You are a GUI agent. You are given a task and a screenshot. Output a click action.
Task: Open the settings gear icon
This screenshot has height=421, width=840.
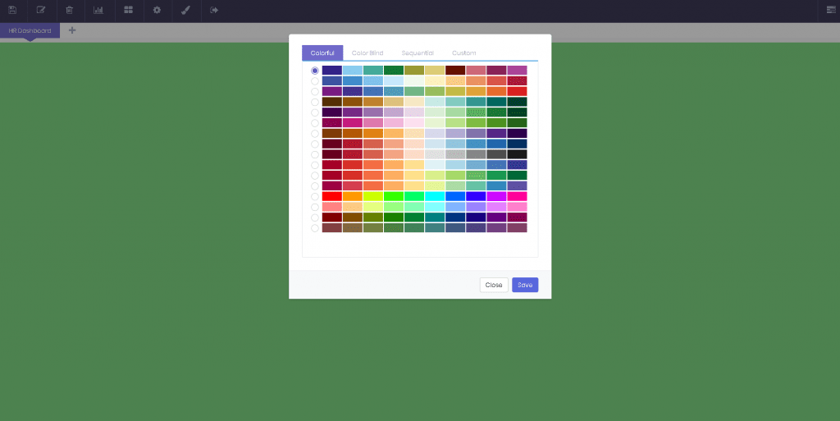[x=157, y=11]
